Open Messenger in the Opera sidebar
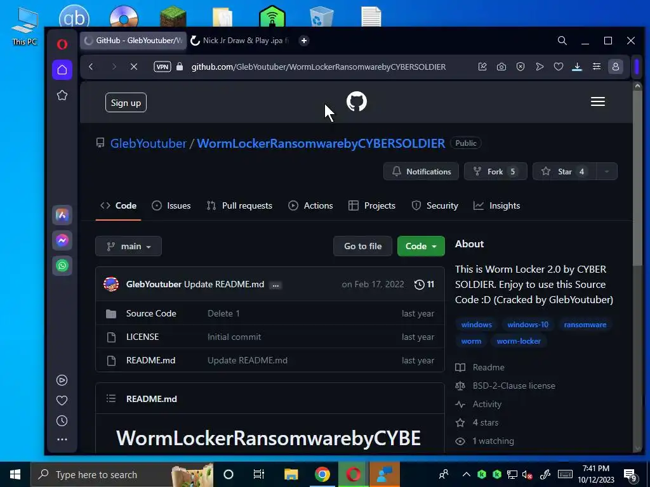The height and width of the screenshot is (487, 650). (x=62, y=240)
